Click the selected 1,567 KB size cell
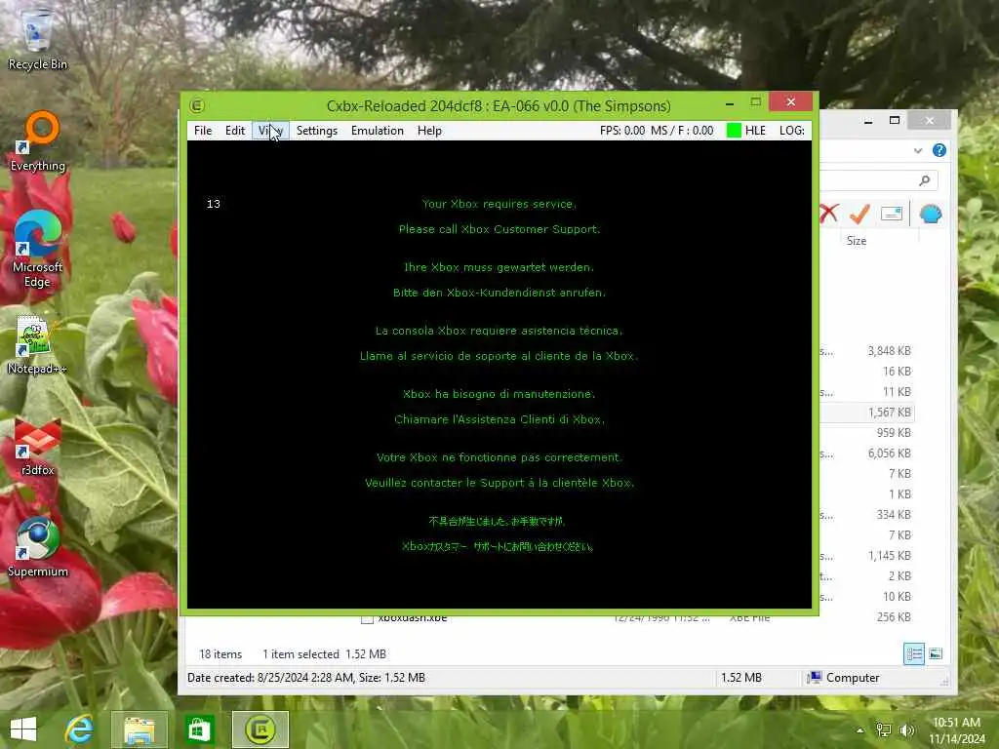The height and width of the screenshot is (749, 999). click(890, 413)
